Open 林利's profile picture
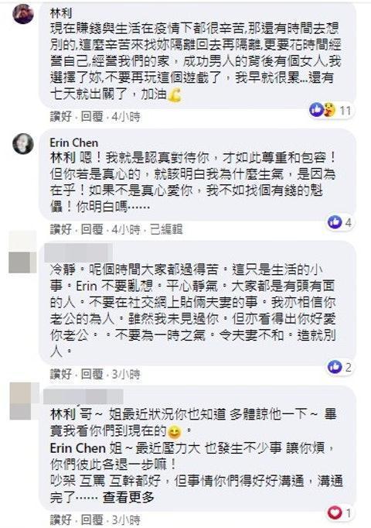 pos(23,15)
